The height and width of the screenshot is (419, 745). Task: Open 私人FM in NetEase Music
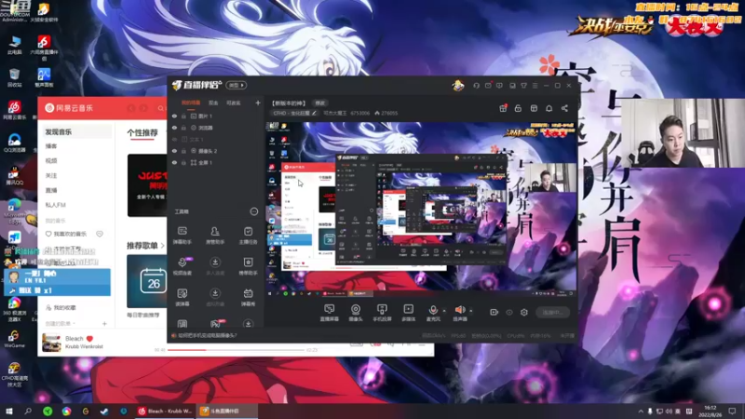(56, 205)
